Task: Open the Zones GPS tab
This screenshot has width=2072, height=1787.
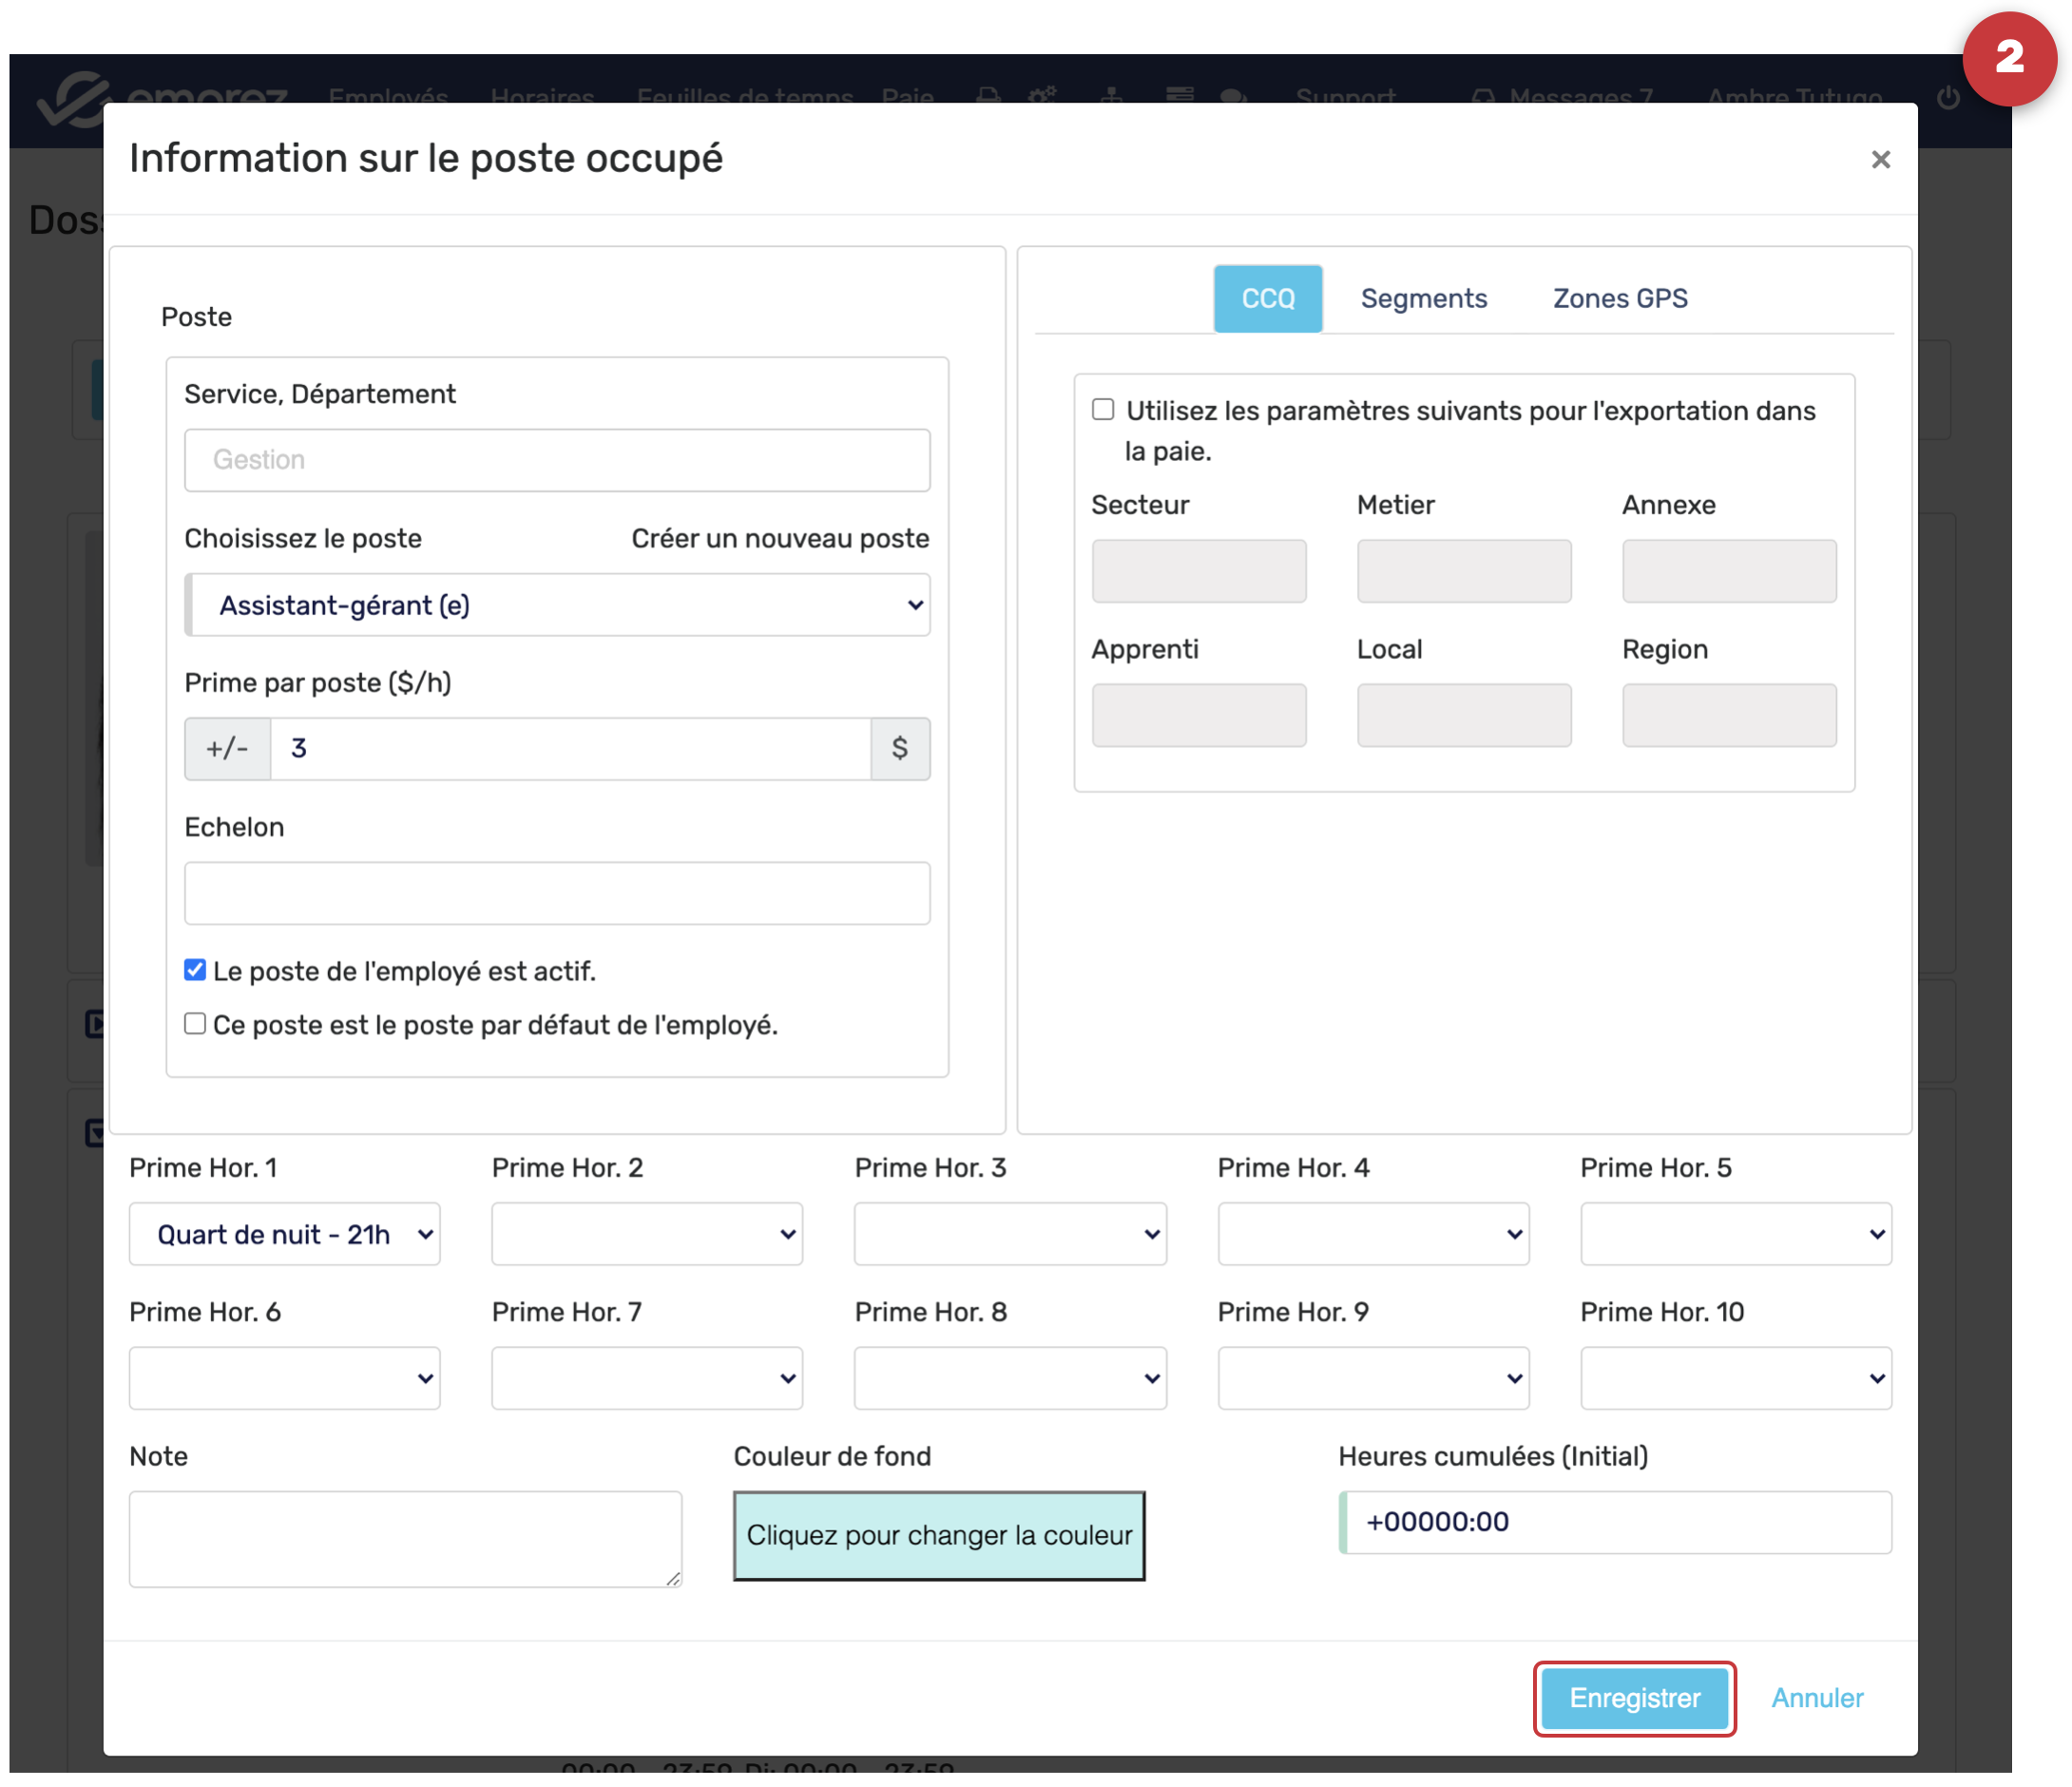Action: tap(1619, 298)
